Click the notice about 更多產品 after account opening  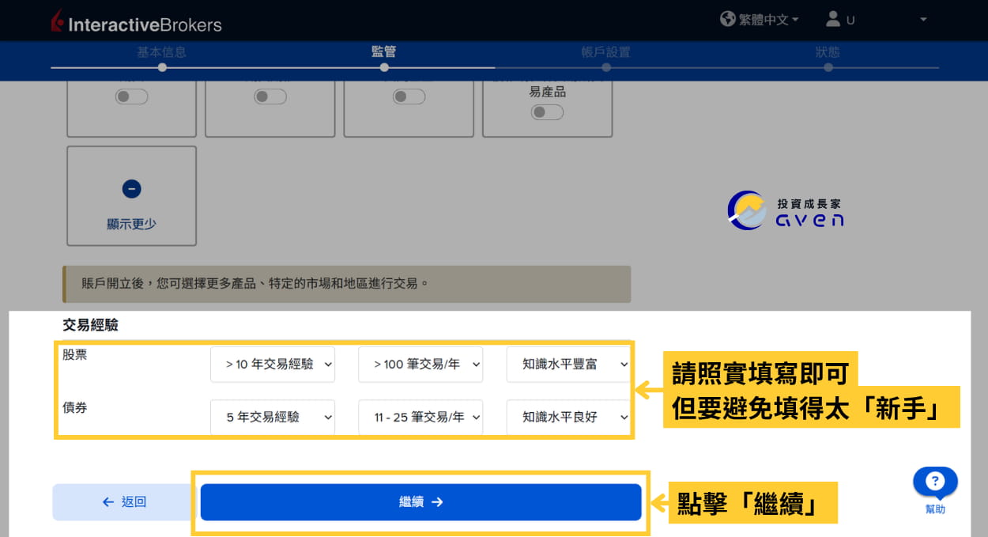pyautogui.click(x=347, y=283)
